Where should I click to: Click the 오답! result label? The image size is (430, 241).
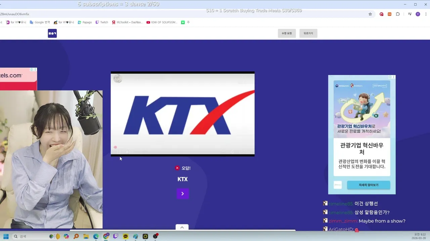(186, 168)
